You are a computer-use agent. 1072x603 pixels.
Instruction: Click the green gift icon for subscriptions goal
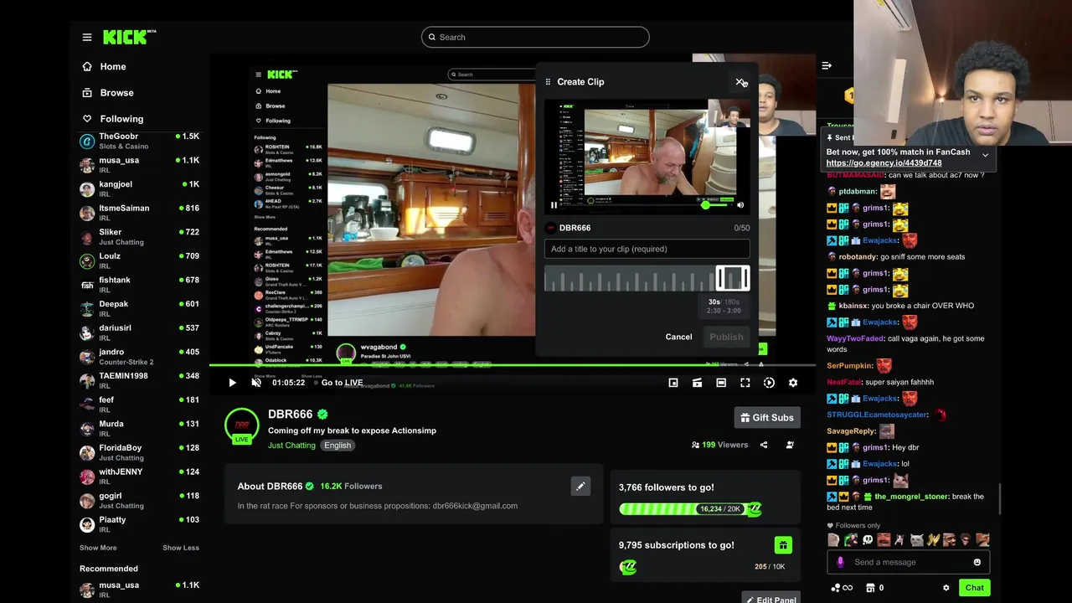tap(783, 545)
